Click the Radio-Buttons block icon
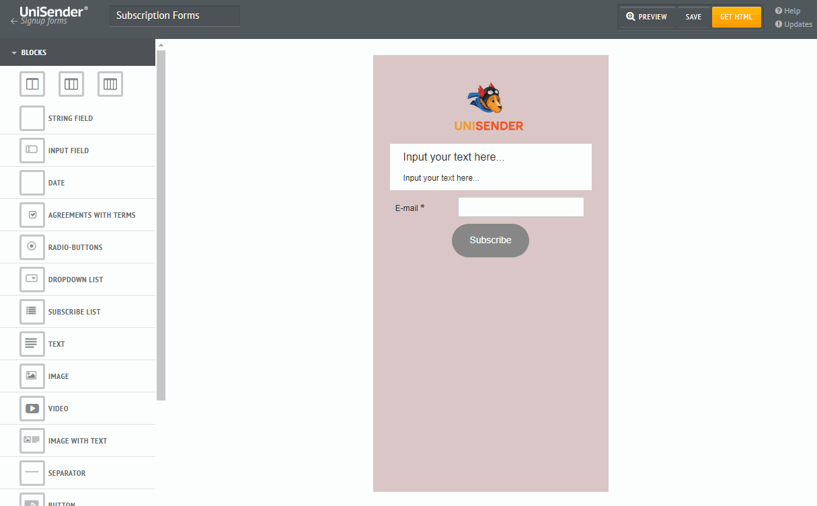The height and width of the screenshot is (506, 817). coord(32,247)
